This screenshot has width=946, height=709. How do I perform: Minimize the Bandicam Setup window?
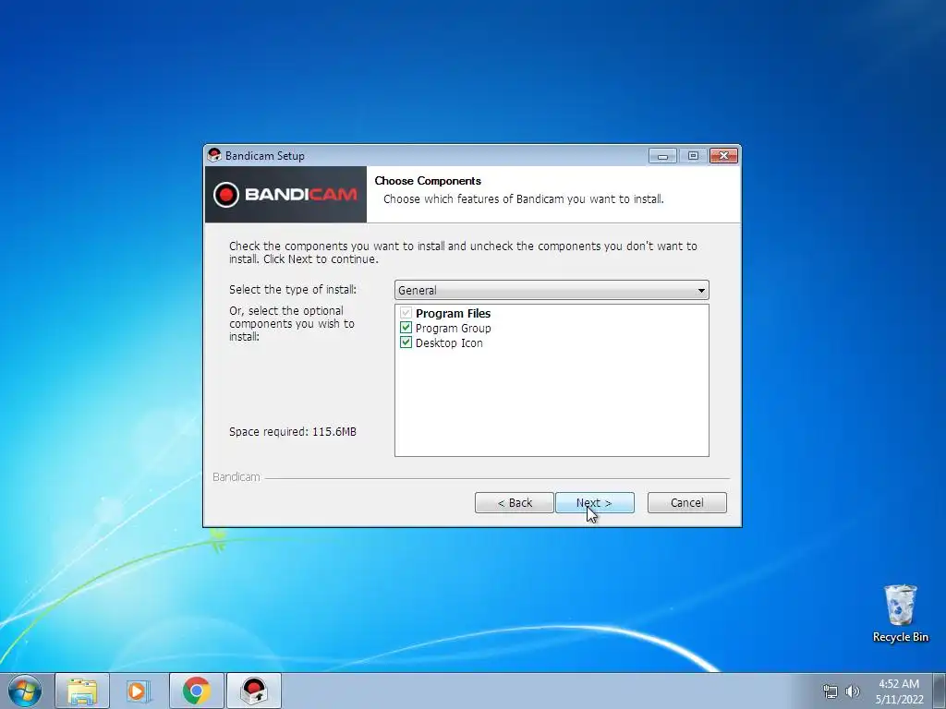pyautogui.click(x=662, y=155)
